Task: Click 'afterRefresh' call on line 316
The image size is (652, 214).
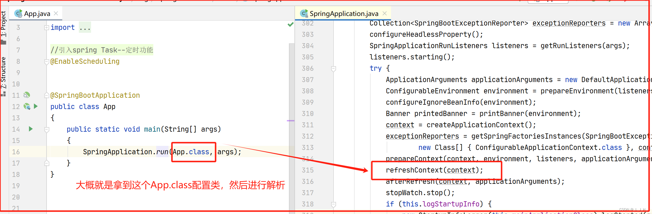Action: coord(410,182)
